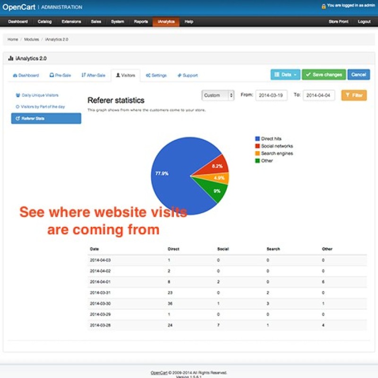The height and width of the screenshot is (378, 378).
Task: Open the Store Front link
Action: [339, 21]
